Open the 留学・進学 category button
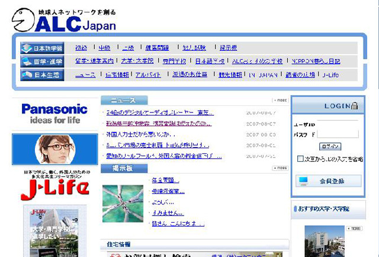Screen dimensions: 379x257 42,62
